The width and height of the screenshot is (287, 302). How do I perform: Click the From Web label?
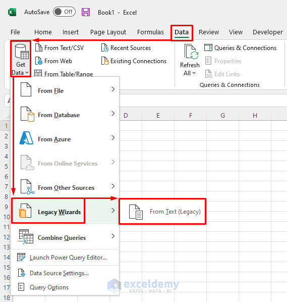point(58,61)
